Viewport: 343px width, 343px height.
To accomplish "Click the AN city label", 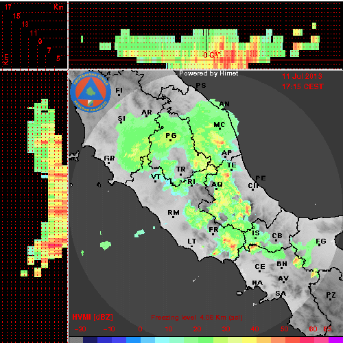I will 224,104.
